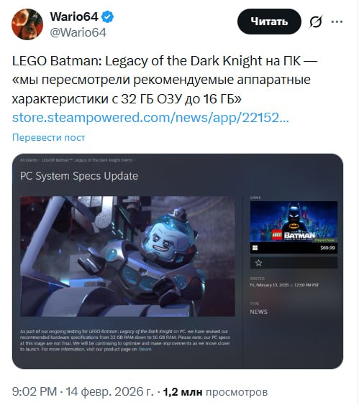
Task: Click the Steam link in the news text
Action: (145, 349)
